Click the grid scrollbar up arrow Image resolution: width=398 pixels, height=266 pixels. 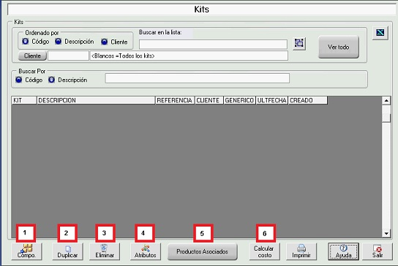pos(386,101)
